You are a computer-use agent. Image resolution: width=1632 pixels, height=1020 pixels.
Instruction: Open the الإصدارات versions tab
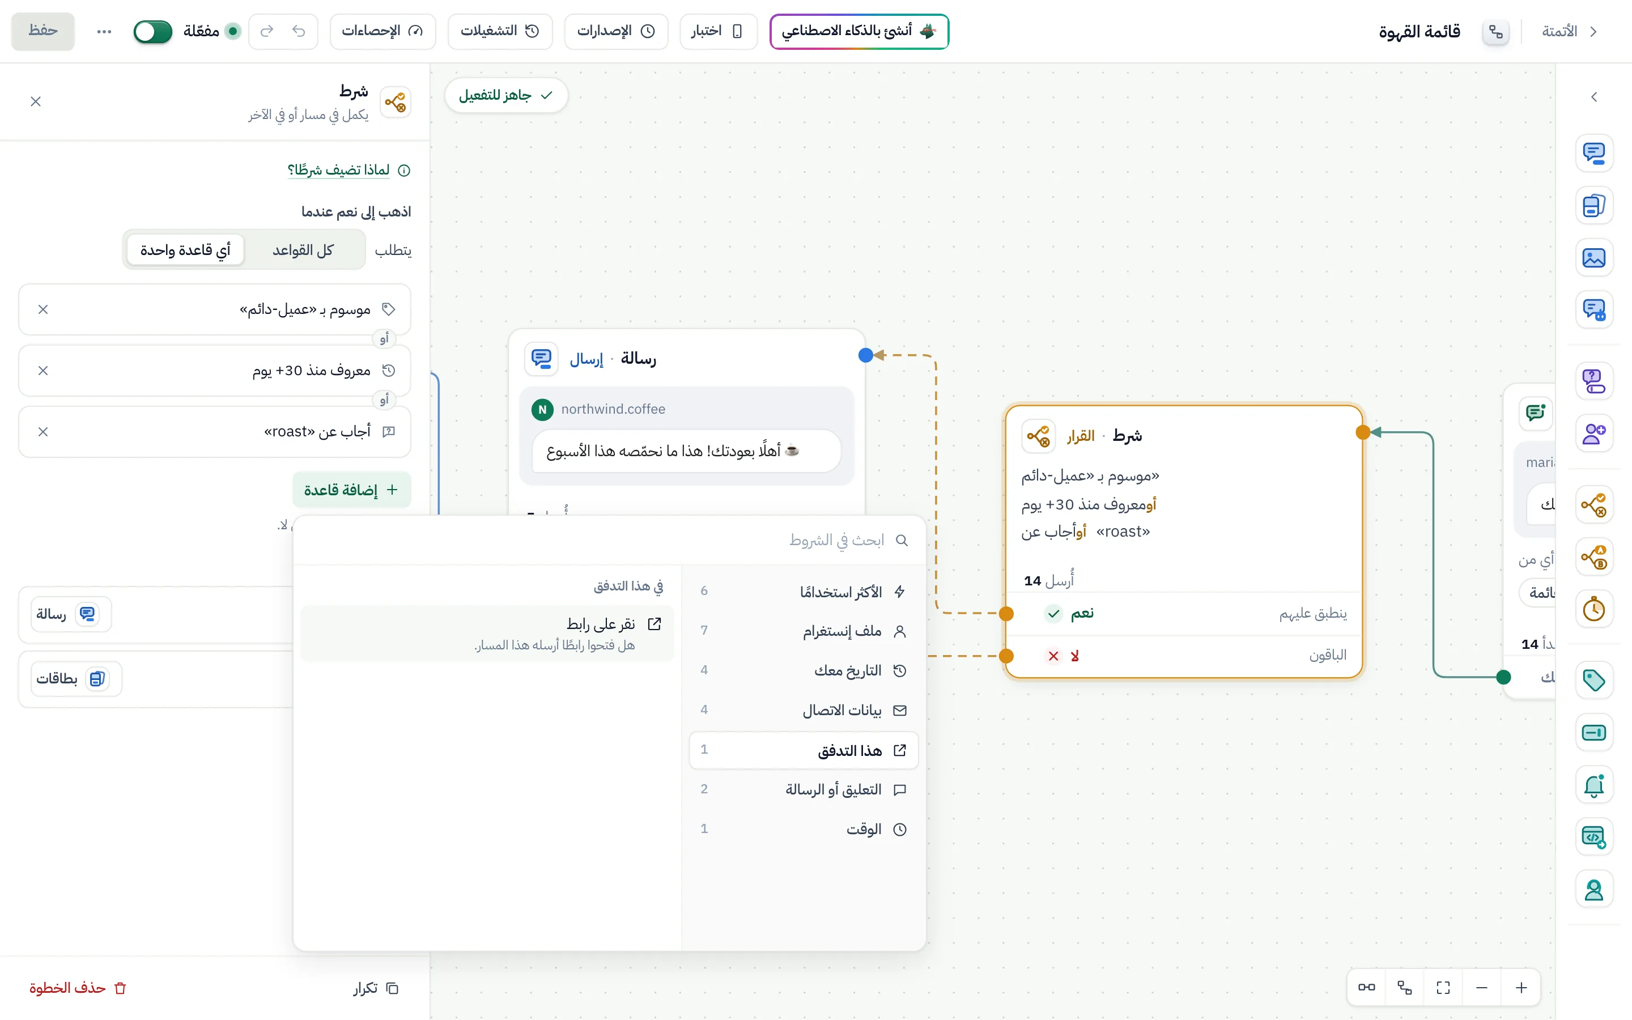[616, 31]
